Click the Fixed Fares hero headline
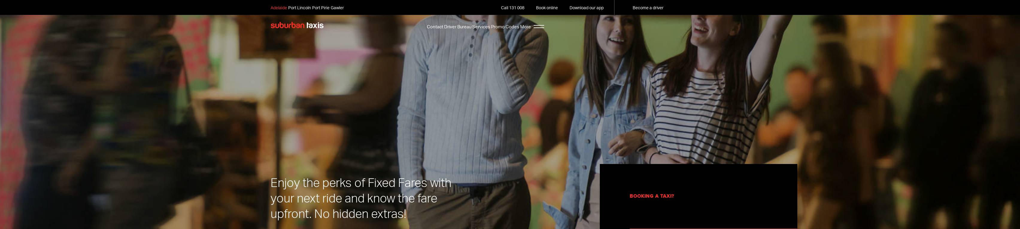This screenshot has width=1020, height=229. point(360,198)
